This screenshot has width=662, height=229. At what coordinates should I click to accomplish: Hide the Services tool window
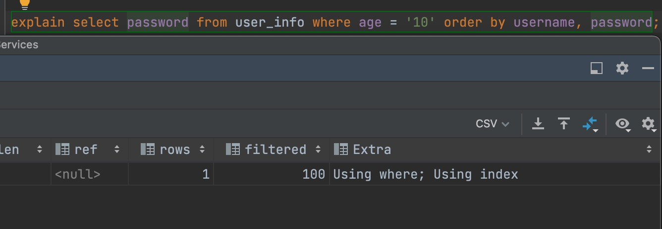click(x=648, y=68)
